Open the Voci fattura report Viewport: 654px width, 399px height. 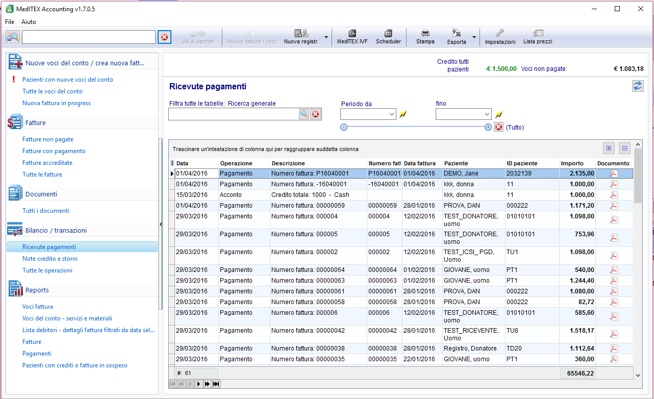[x=38, y=307]
